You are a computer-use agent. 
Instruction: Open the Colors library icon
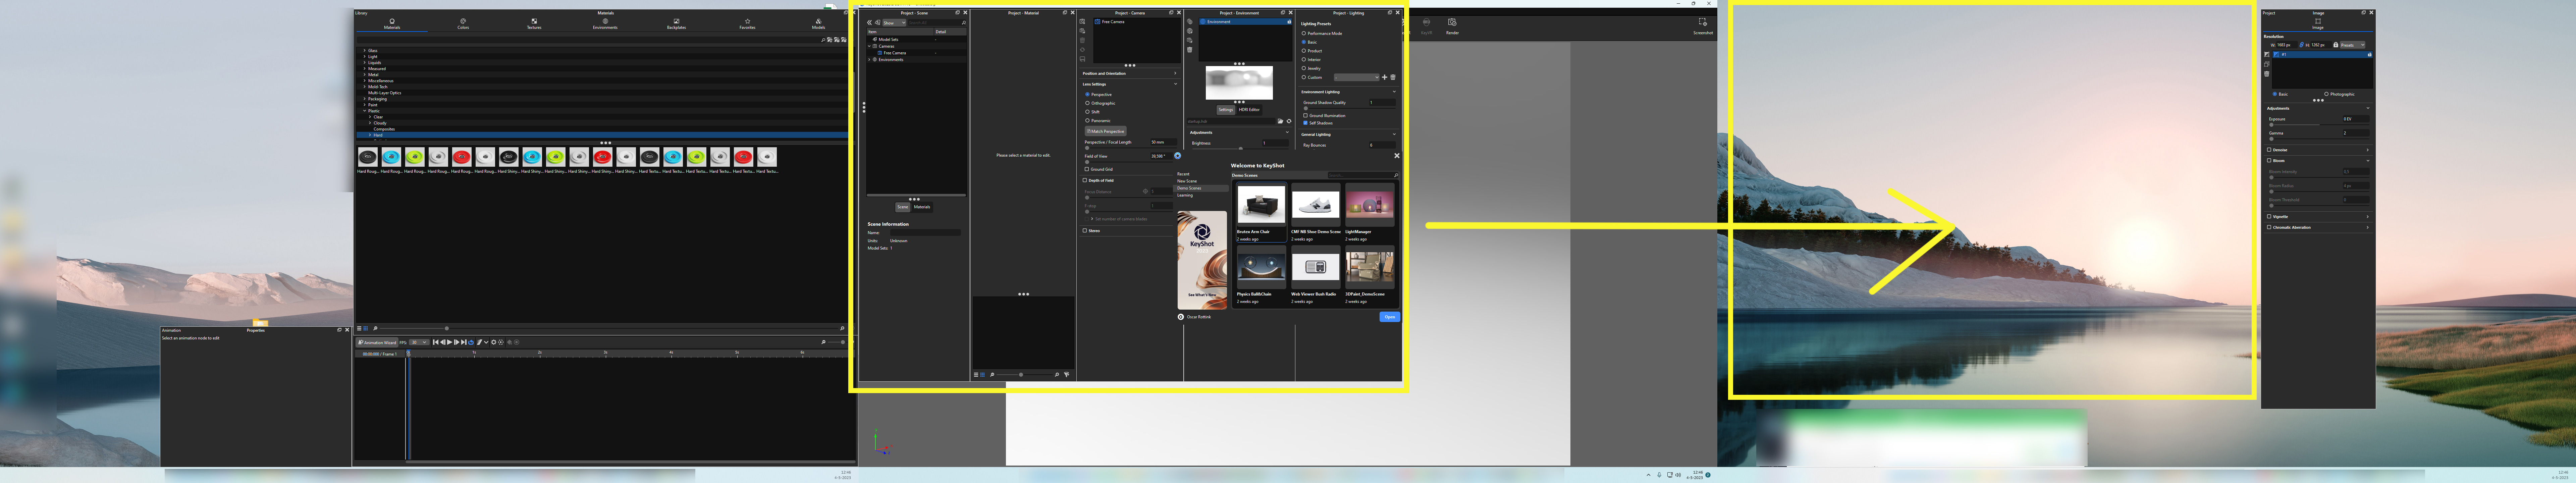tap(463, 21)
